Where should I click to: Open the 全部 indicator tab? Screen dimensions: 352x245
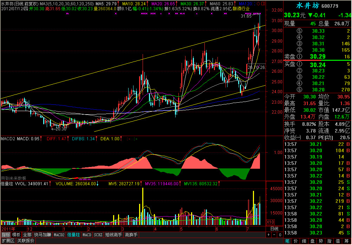(x=27, y=235)
